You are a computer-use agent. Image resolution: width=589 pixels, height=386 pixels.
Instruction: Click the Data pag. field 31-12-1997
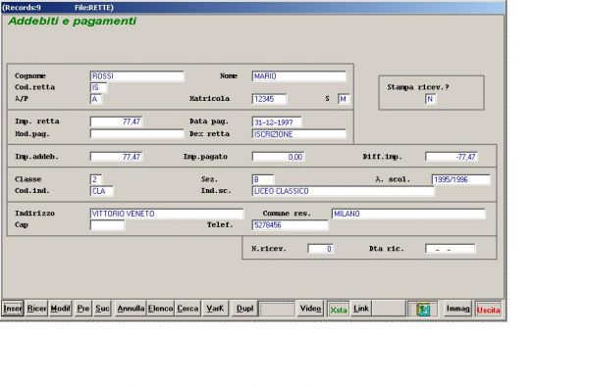[x=277, y=122]
